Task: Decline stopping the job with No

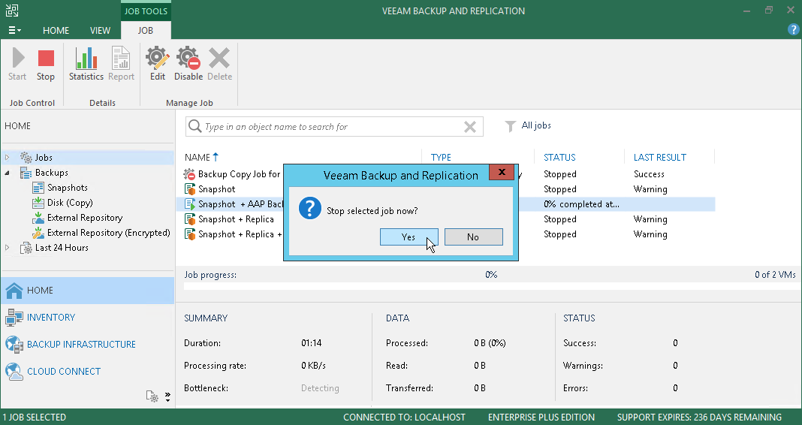Action: 474,237
